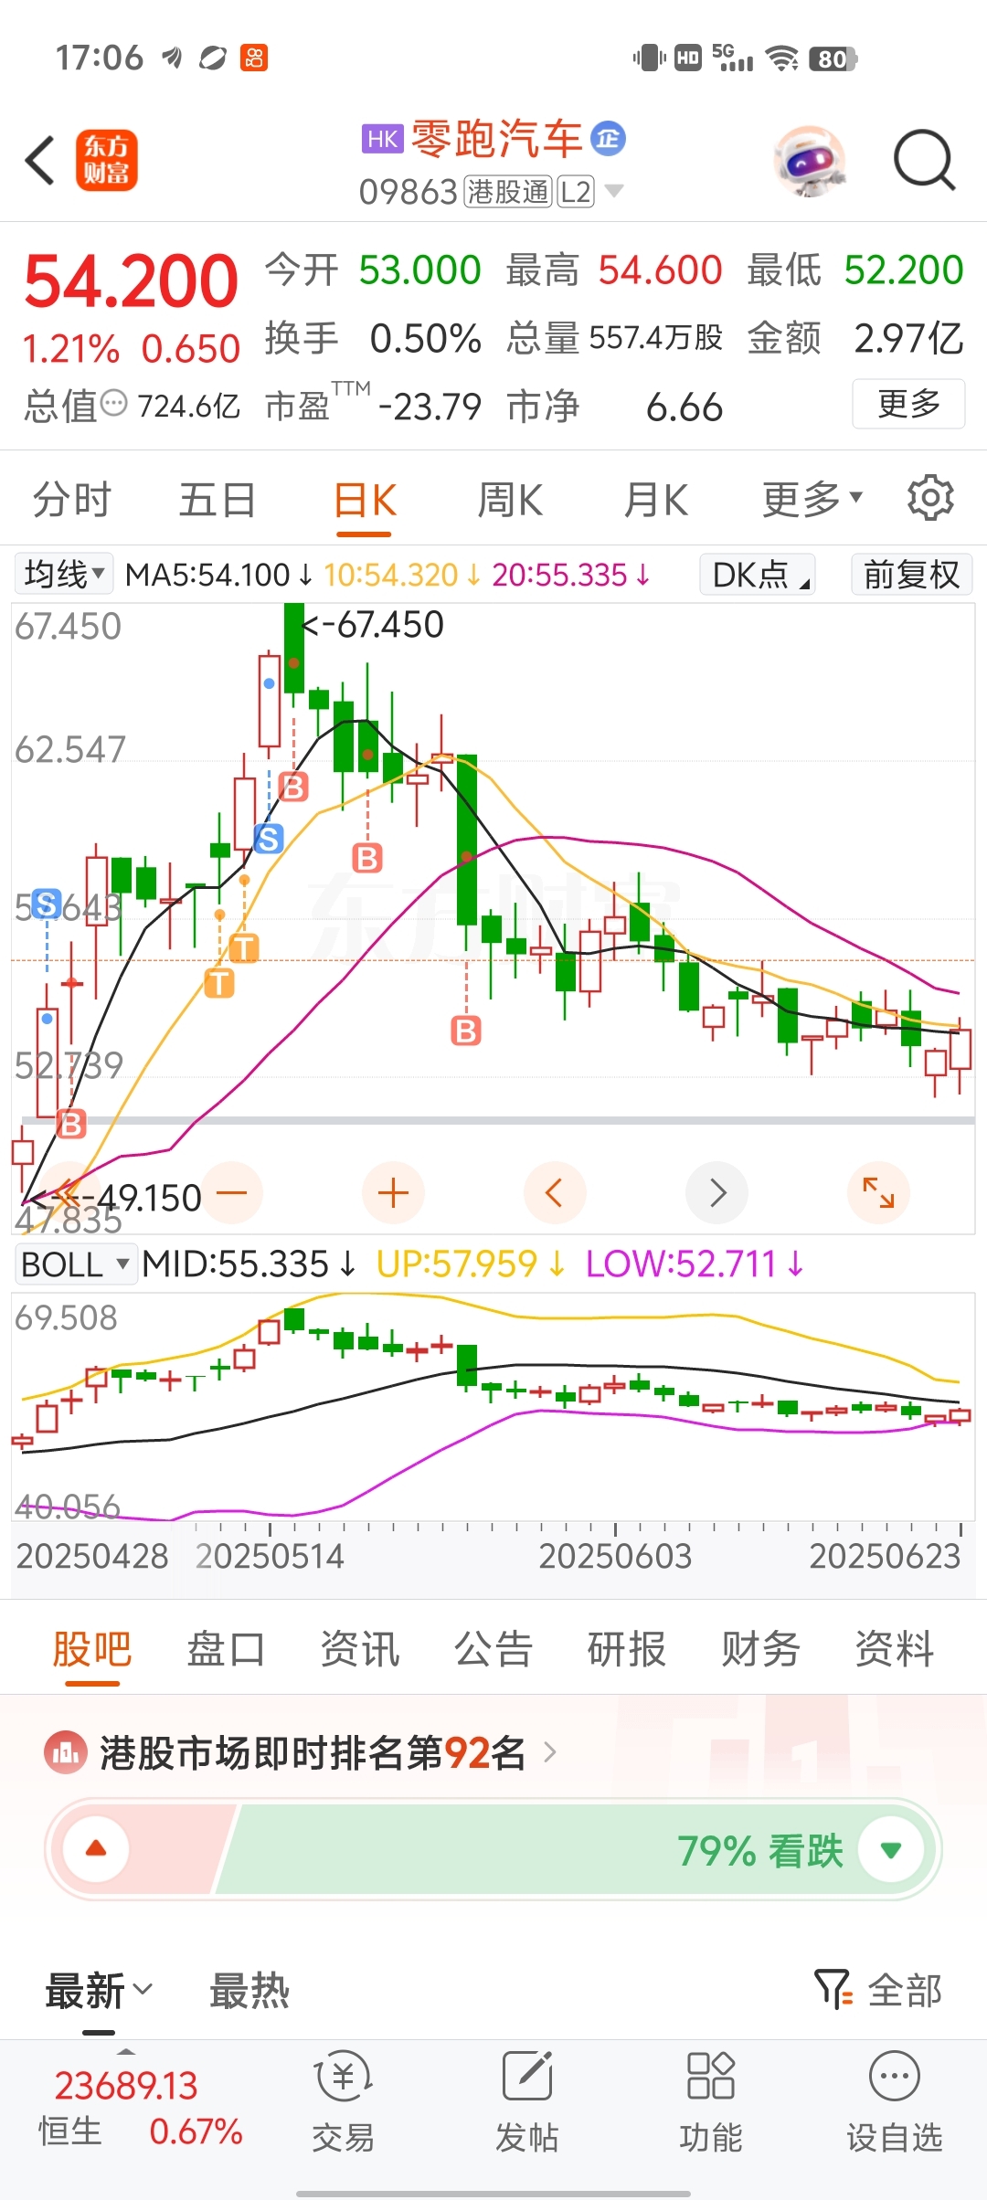
Task: Open the 财务 tab
Action: pos(760,1649)
